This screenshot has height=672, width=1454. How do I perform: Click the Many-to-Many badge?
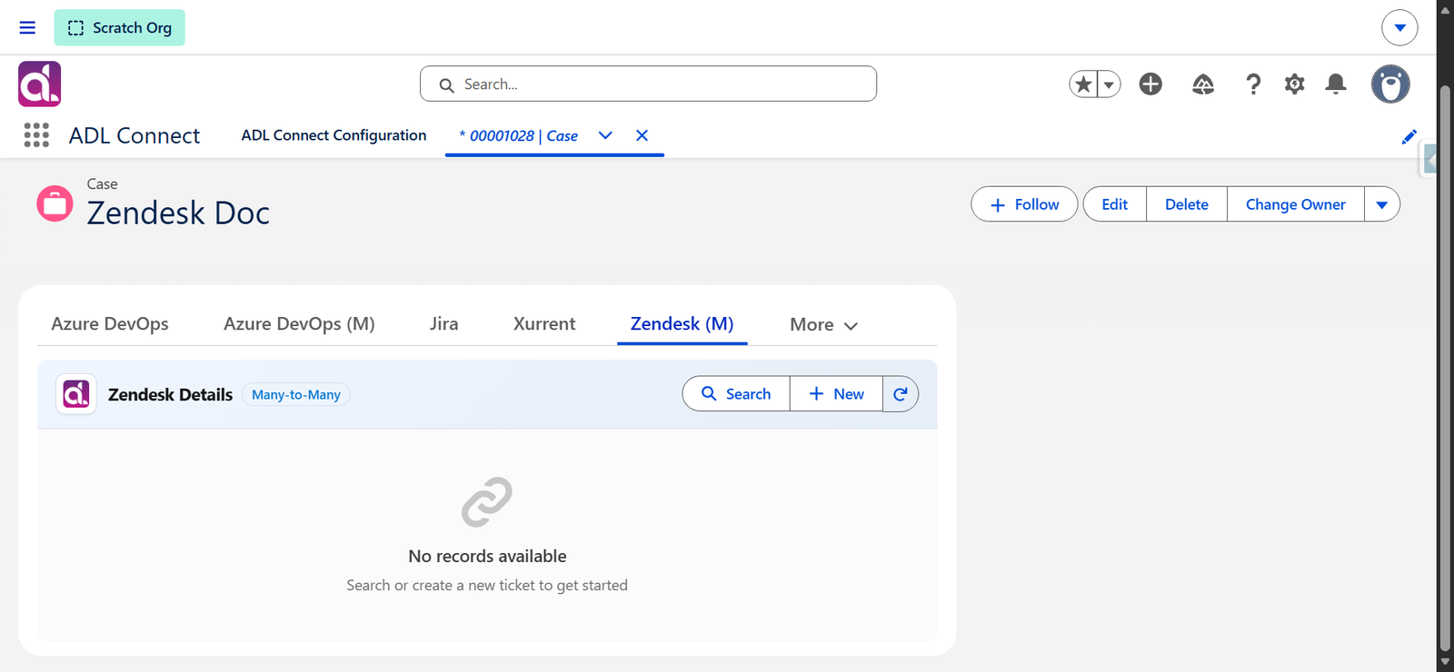pyautogui.click(x=296, y=394)
